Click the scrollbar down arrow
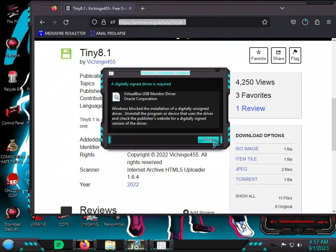The height and width of the screenshot is (252, 336). click(x=334, y=211)
